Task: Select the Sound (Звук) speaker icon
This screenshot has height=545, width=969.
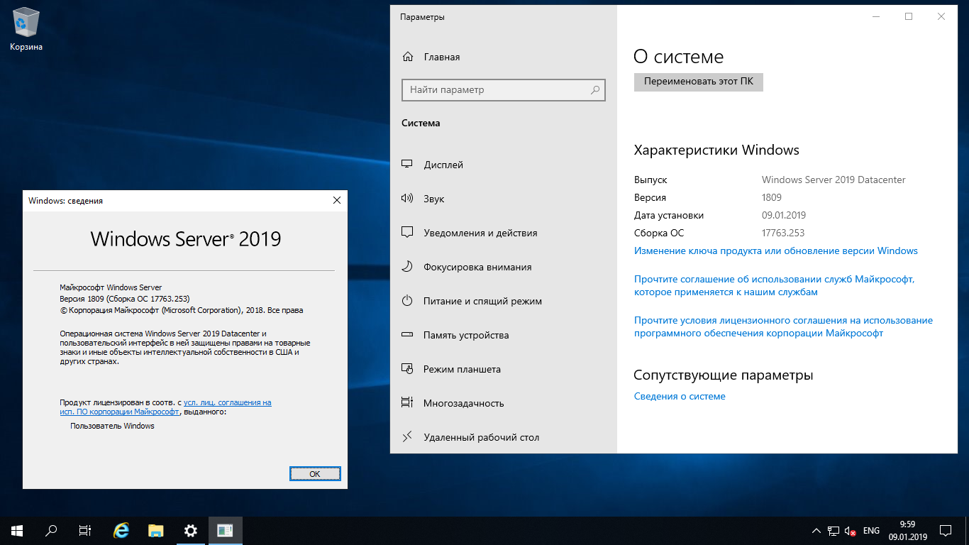Action: tap(407, 199)
